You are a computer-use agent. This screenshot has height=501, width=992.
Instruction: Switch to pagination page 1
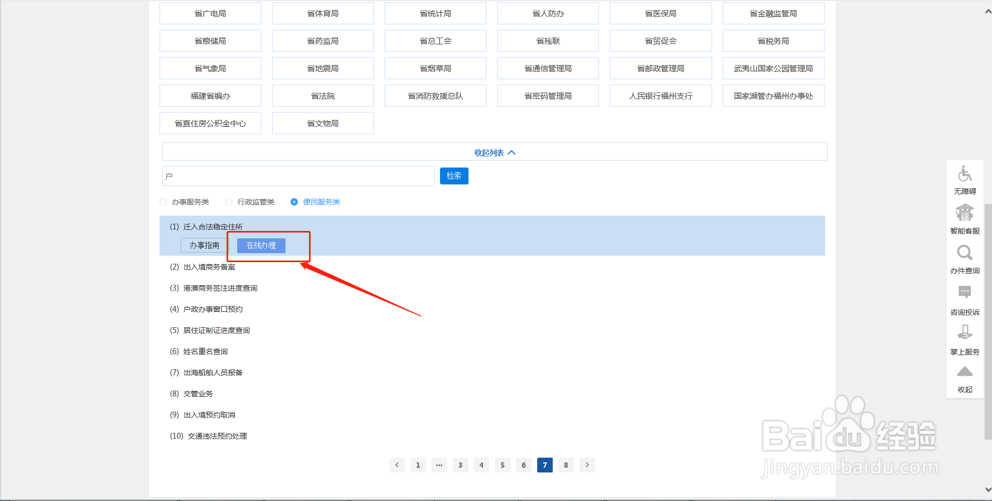[x=418, y=465]
